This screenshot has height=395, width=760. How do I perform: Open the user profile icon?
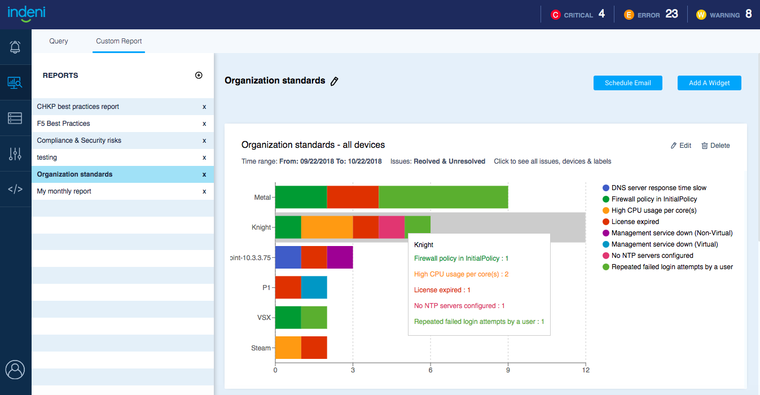click(x=15, y=370)
